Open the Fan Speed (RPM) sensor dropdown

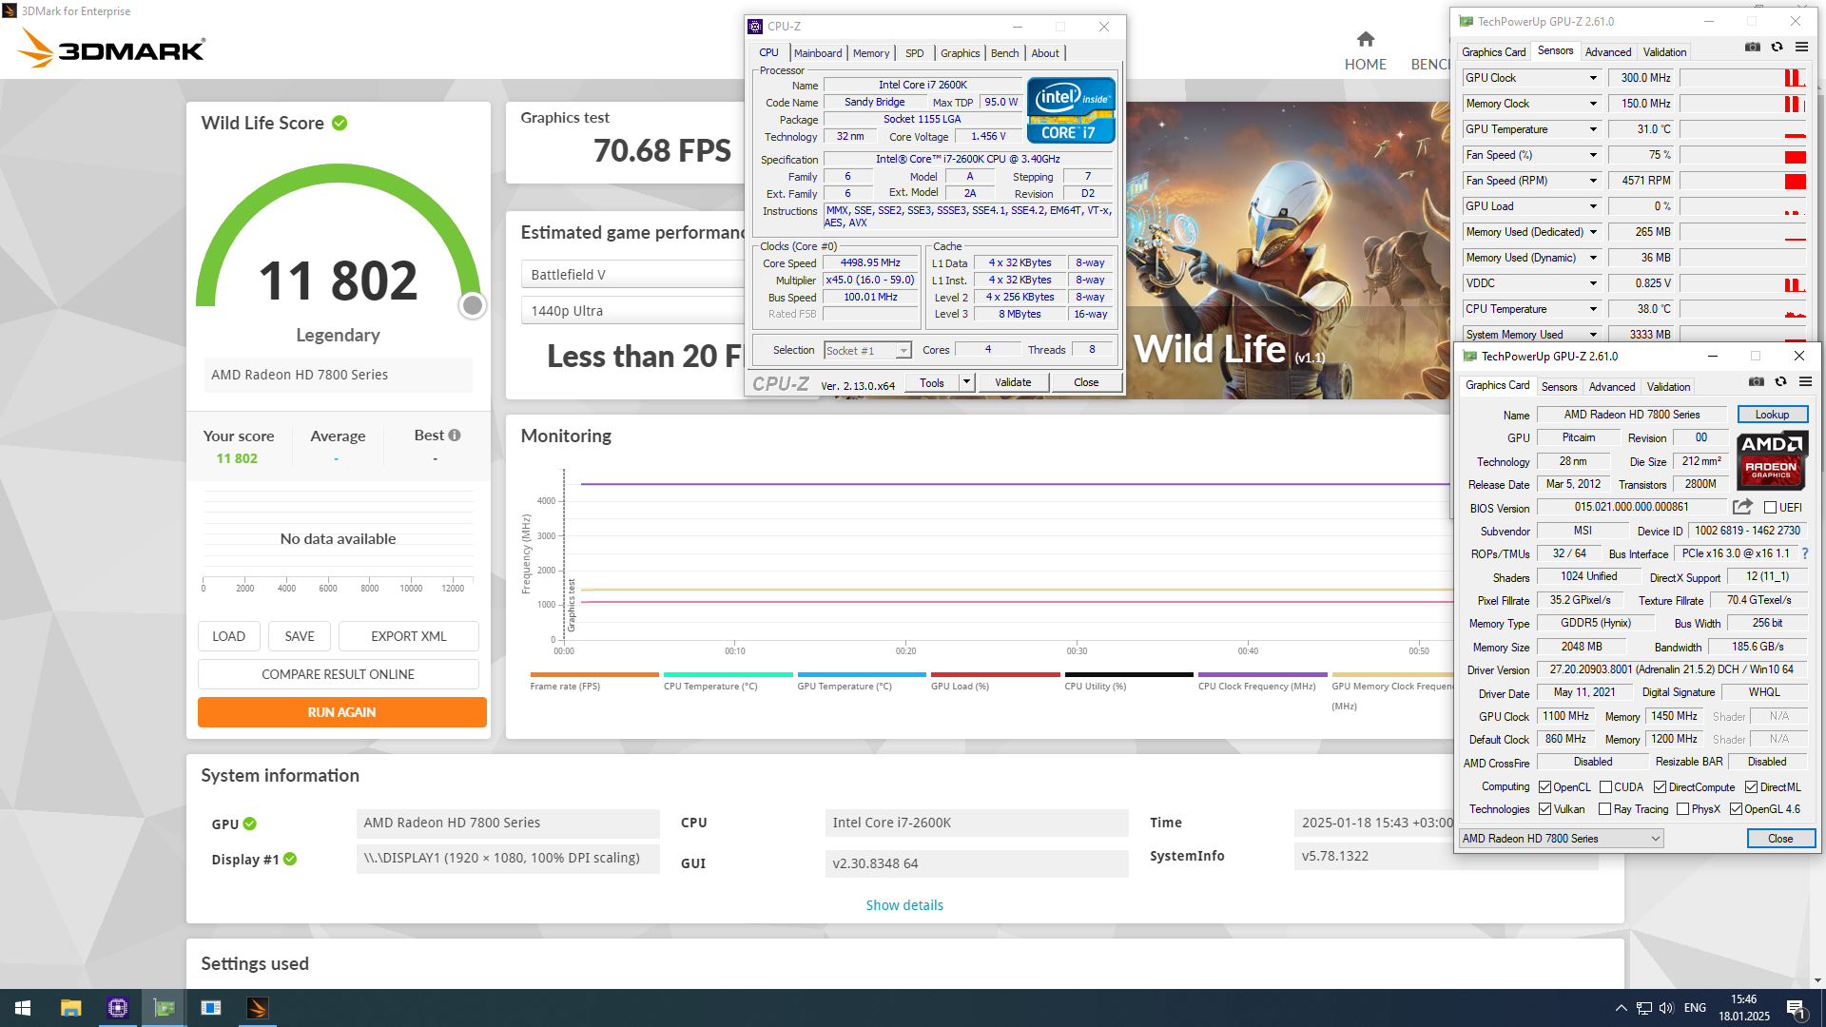[1593, 181]
